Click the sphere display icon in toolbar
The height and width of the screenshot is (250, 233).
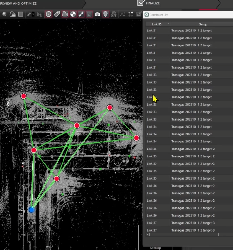pos(4,14)
